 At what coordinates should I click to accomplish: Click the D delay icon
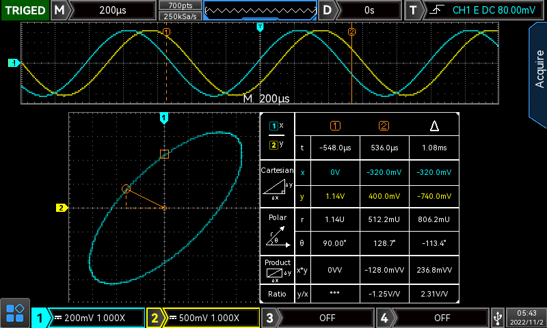click(x=329, y=10)
